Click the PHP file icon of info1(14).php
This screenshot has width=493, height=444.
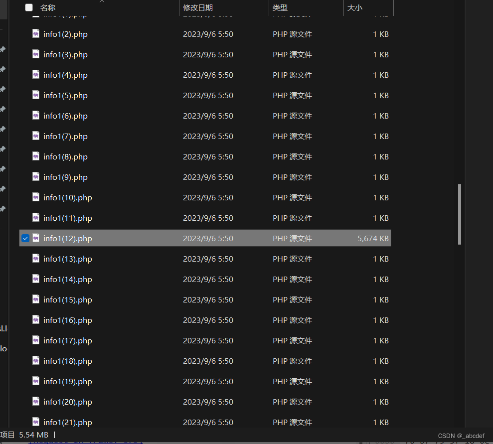[x=36, y=279]
